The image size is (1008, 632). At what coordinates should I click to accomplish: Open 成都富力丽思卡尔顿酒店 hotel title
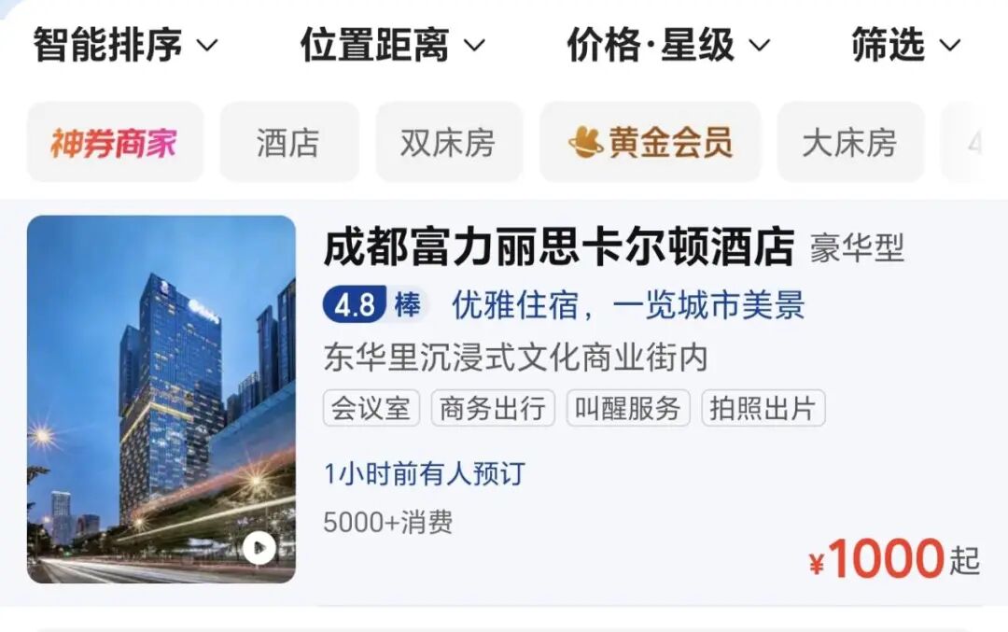pos(559,246)
